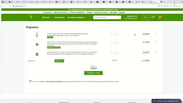183x103 pixels.
Task: Click the 240 шт. variant badge
Action: (x=50, y=37)
